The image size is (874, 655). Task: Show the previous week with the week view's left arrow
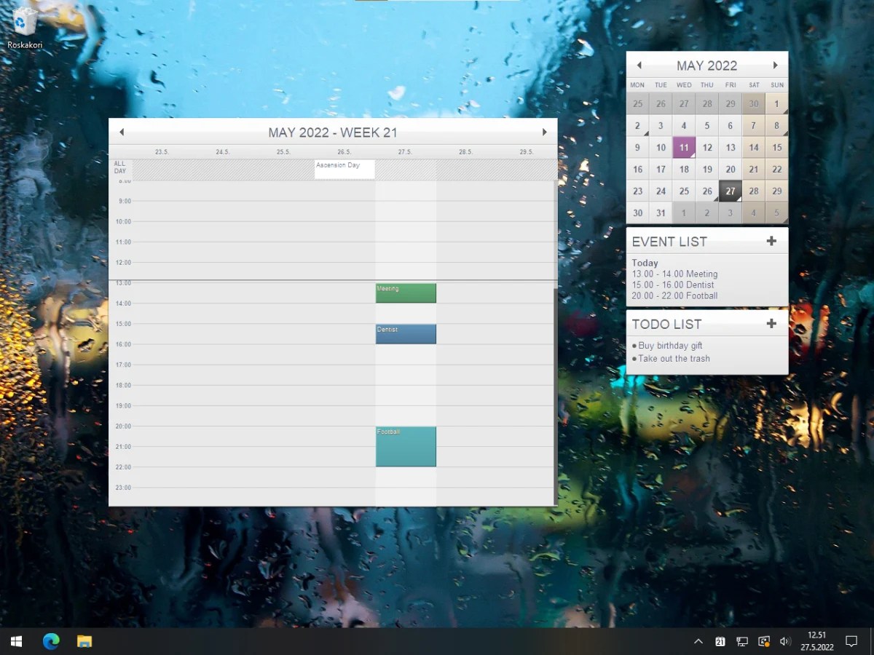[122, 132]
